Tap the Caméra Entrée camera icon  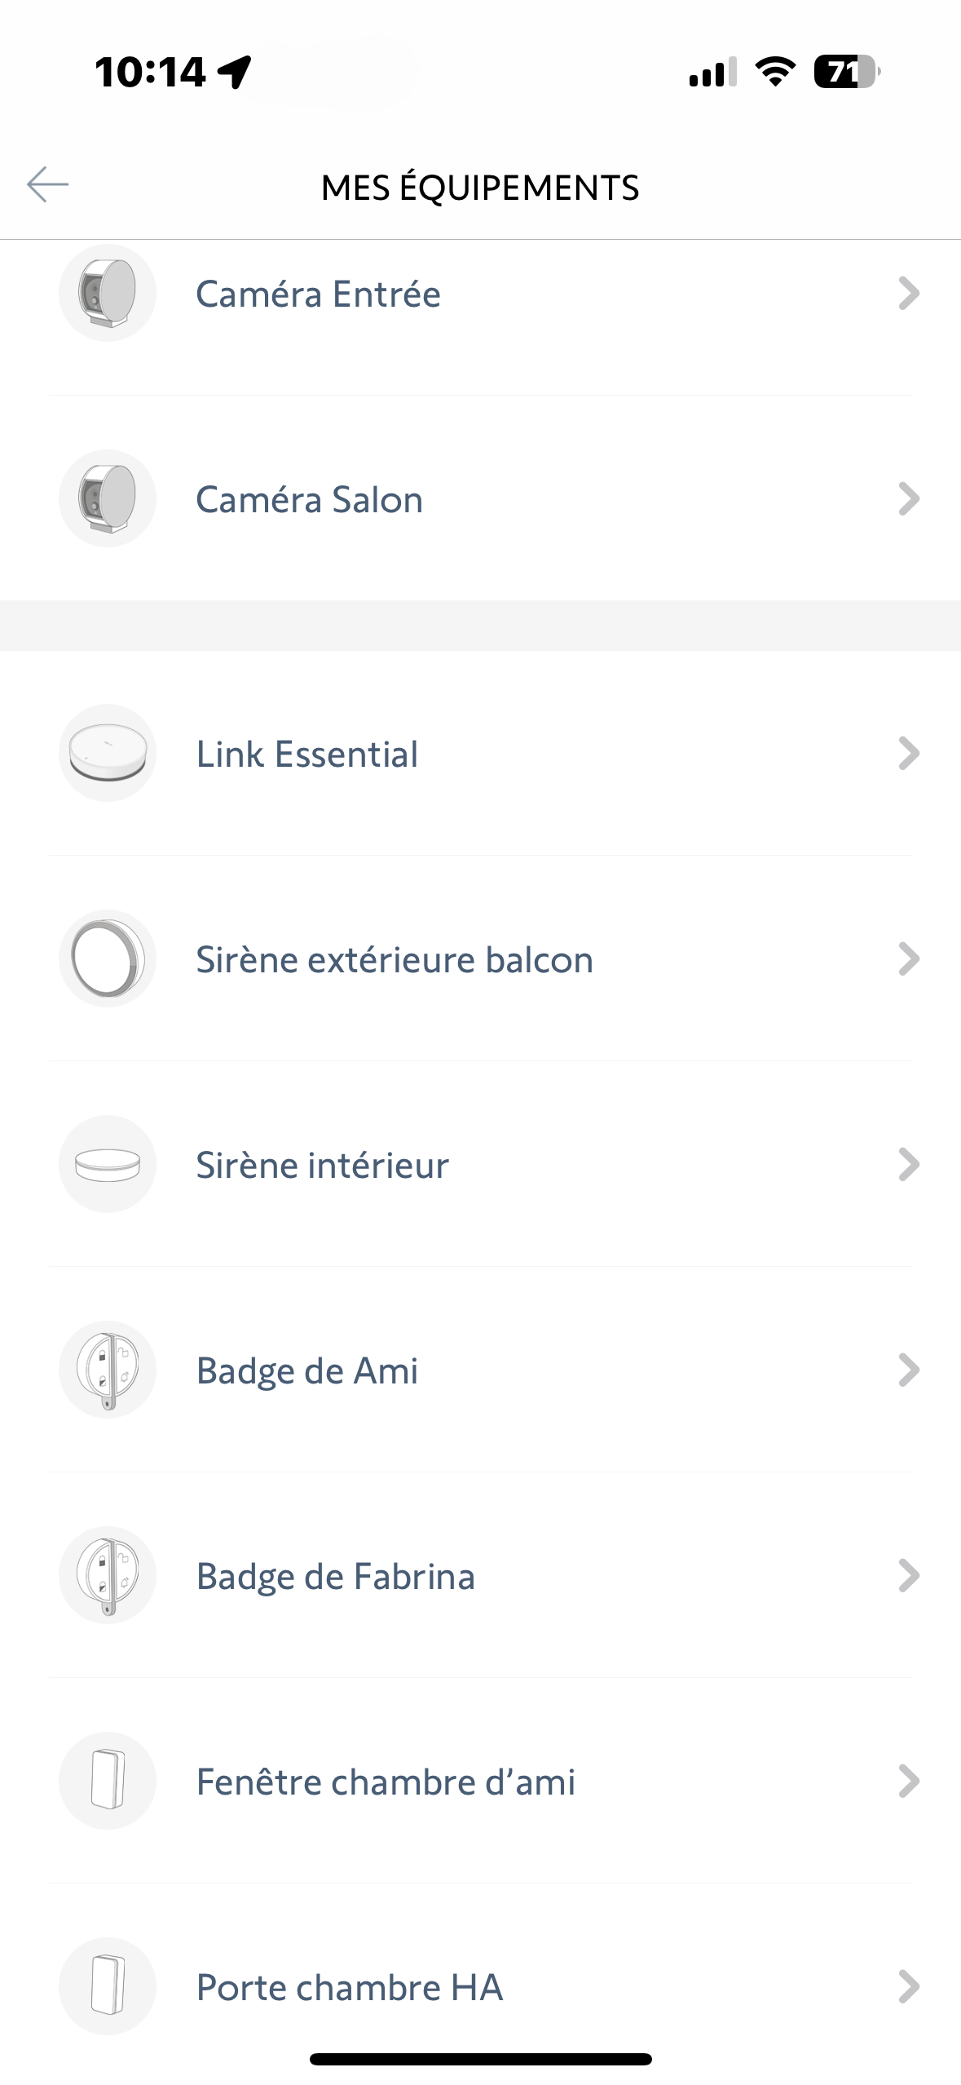(108, 294)
